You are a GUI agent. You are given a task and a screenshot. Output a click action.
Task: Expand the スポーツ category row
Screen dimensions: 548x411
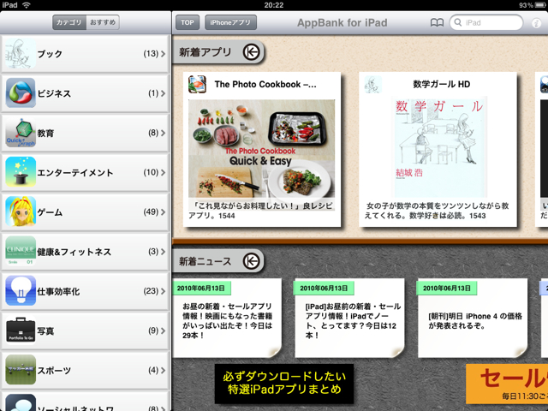pos(86,369)
